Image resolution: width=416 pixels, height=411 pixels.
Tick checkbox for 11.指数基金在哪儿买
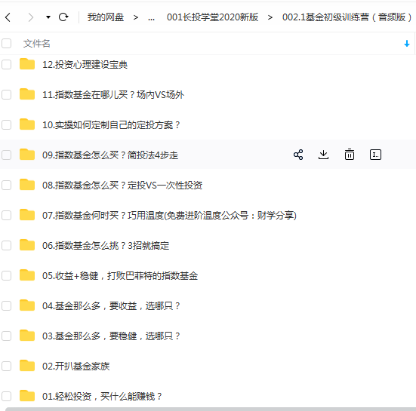6,94
